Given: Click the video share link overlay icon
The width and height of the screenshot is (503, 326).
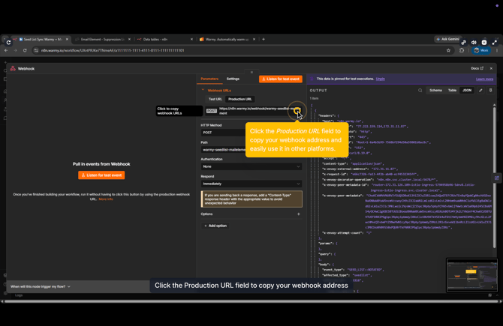Looking at the screenshot, I should click(463, 42).
